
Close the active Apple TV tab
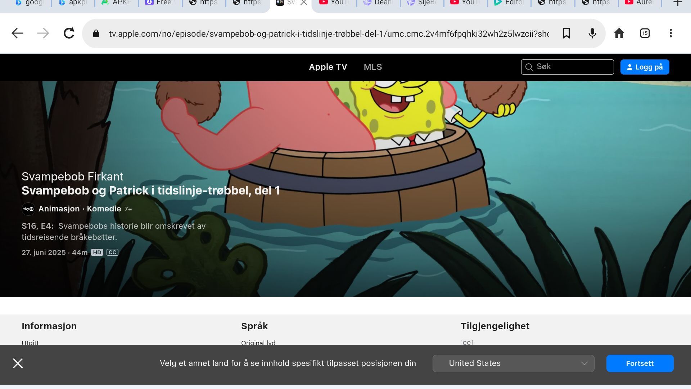click(x=304, y=3)
